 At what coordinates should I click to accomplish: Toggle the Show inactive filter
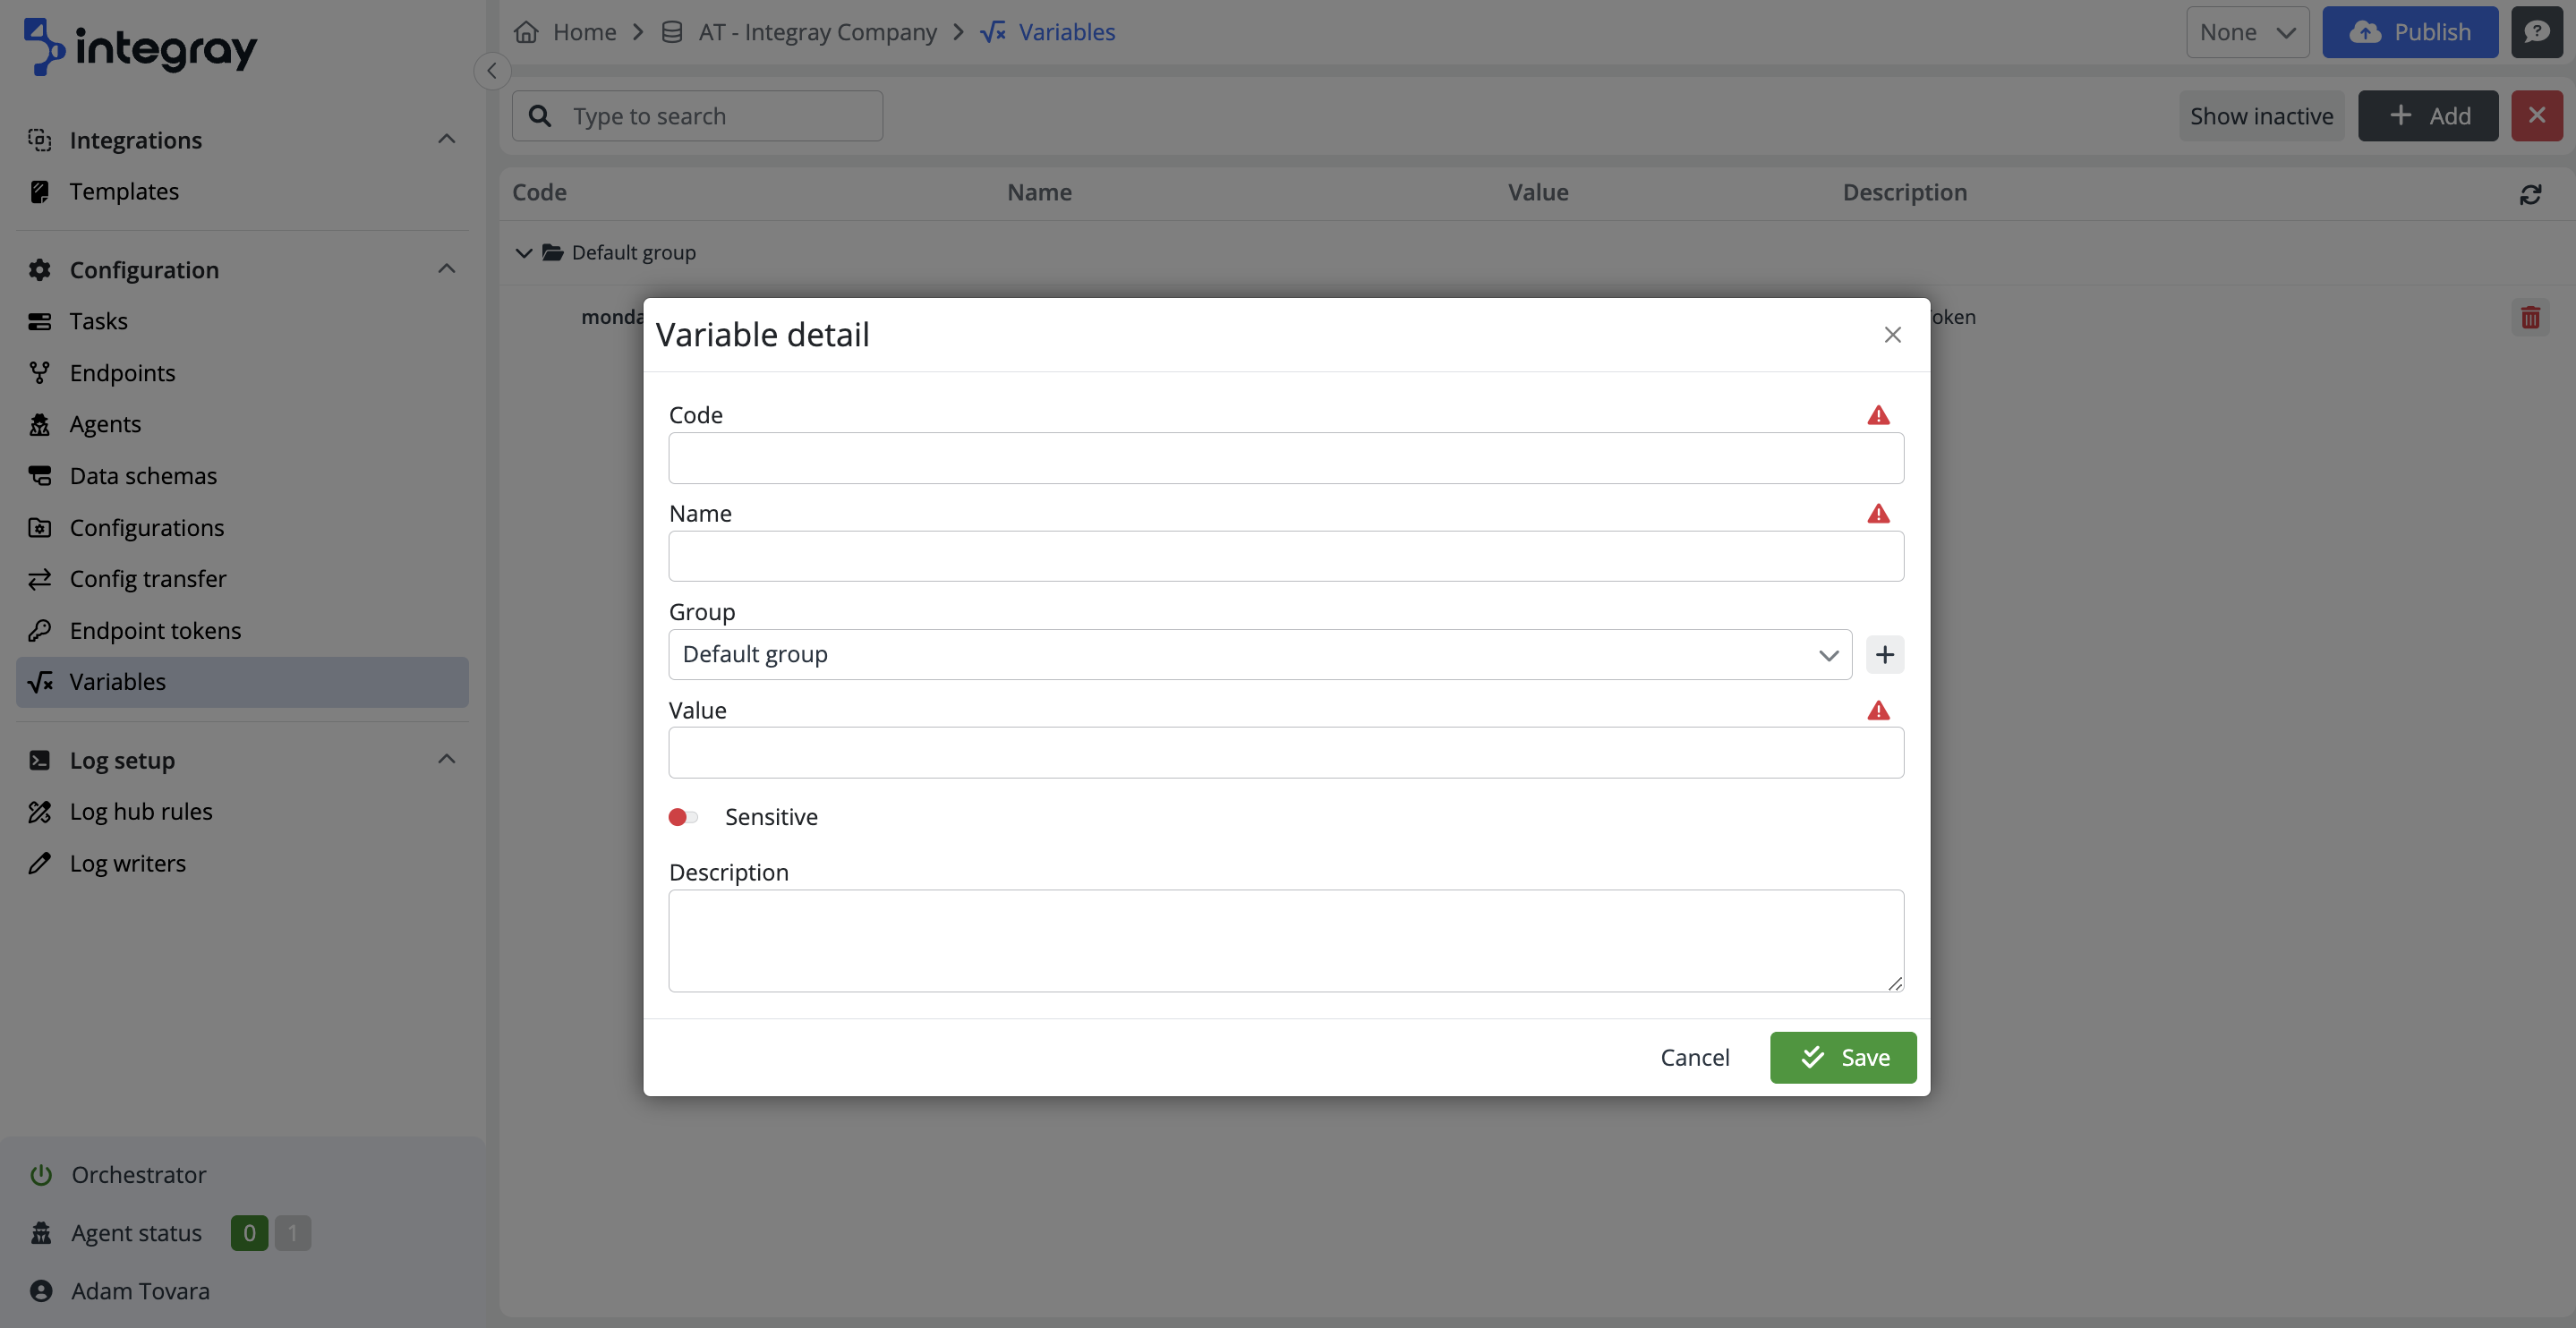coord(2261,116)
